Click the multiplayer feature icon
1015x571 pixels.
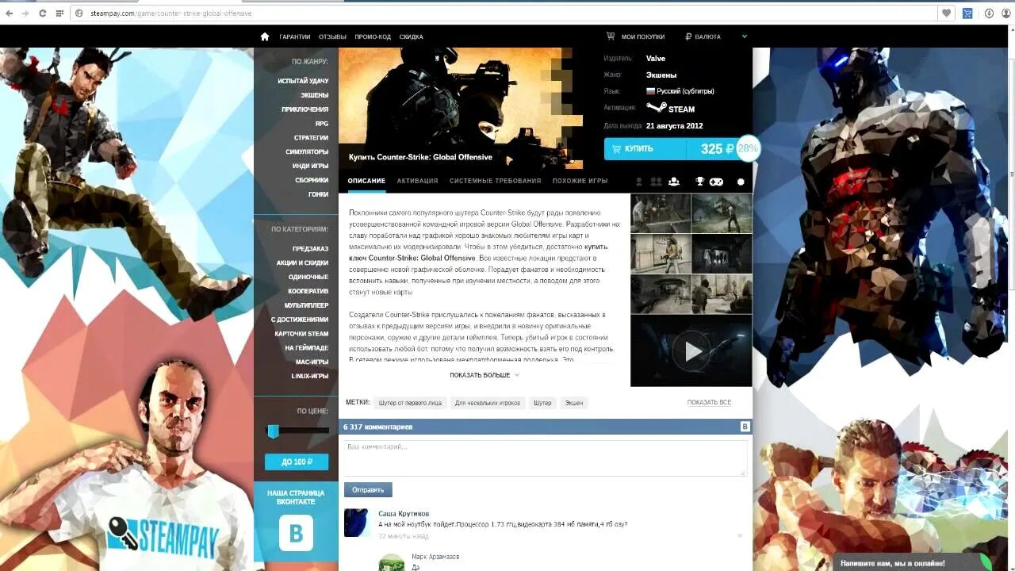point(656,182)
